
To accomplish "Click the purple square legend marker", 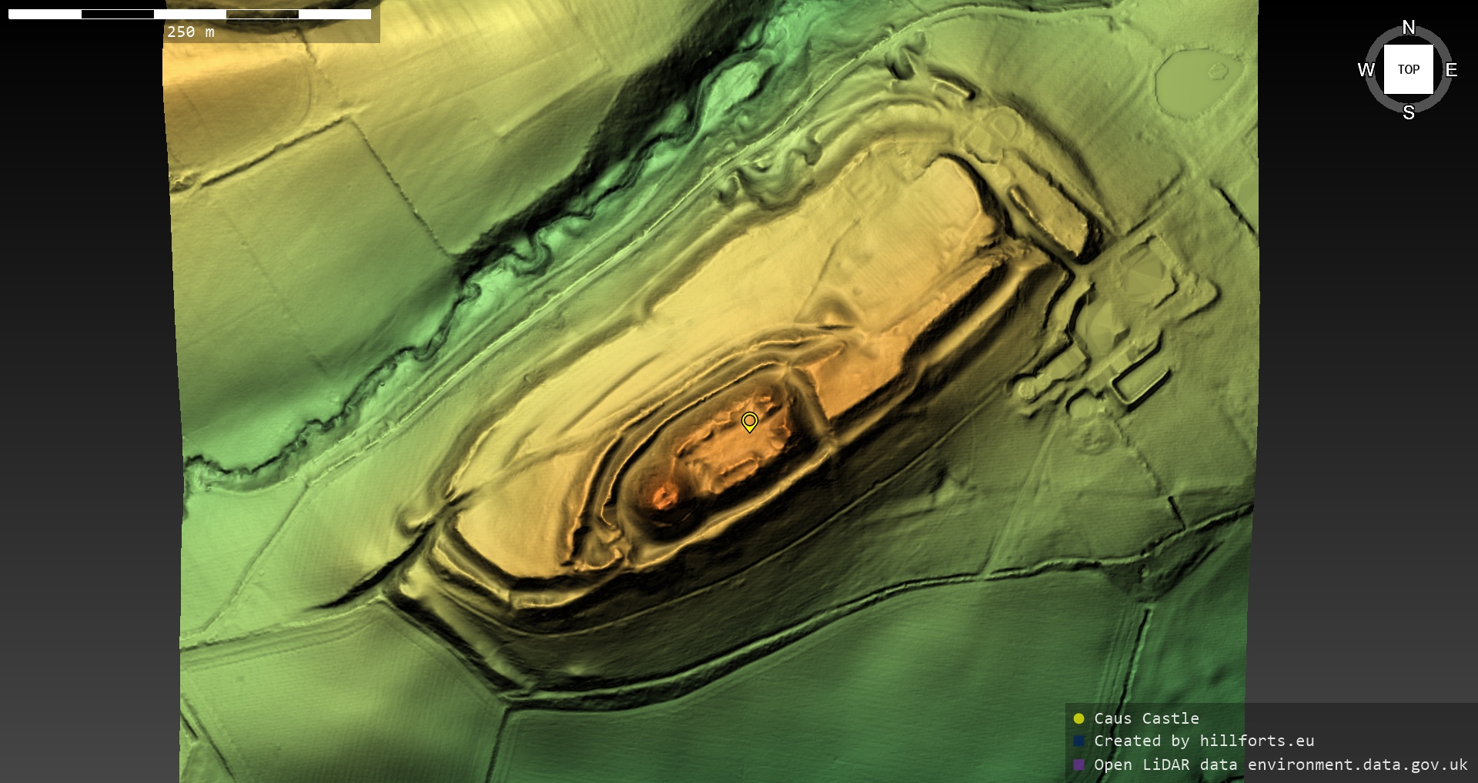I will [1078, 765].
